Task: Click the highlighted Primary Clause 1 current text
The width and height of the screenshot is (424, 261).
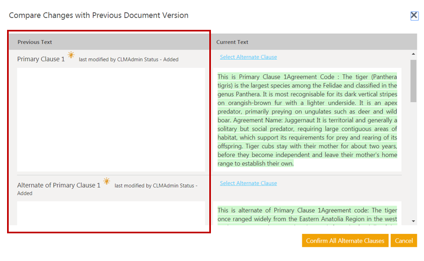Action: coord(307,119)
